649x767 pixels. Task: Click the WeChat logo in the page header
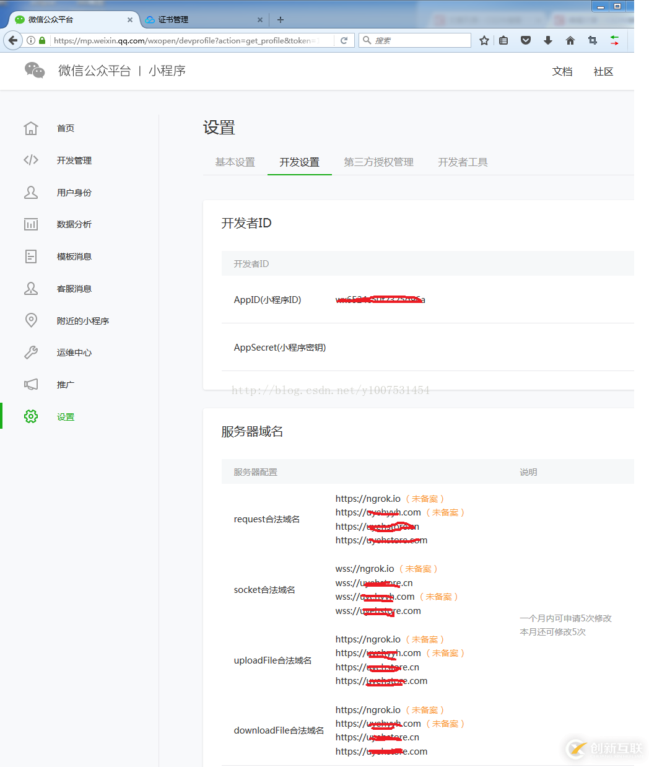pyautogui.click(x=35, y=70)
